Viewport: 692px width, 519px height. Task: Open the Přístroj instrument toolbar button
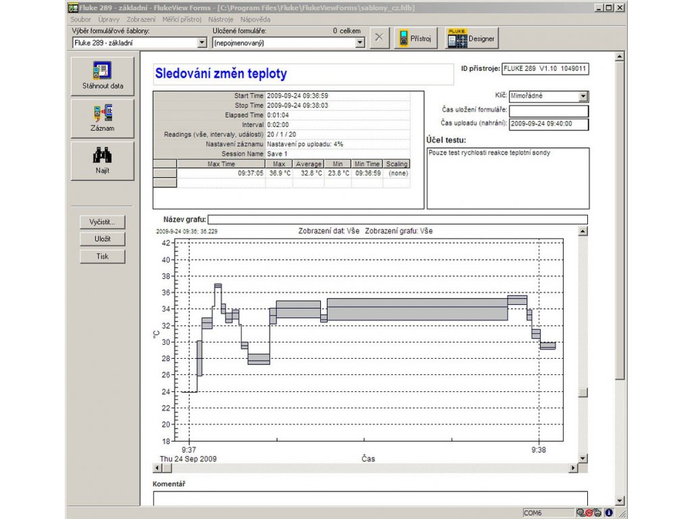(416, 39)
